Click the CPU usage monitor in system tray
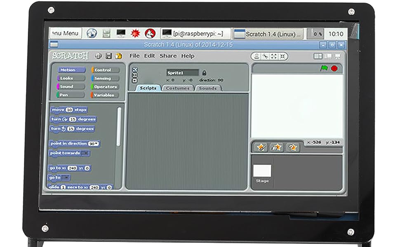400x247 pixels. click(x=315, y=34)
